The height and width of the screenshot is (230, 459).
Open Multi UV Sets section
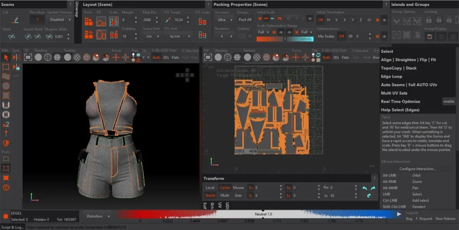[394, 93]
